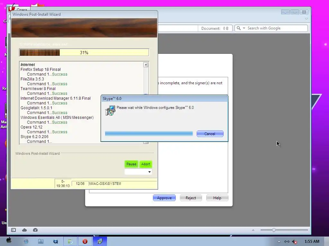Click the Windows Post-Install Wizard title bar

(84, 14)
